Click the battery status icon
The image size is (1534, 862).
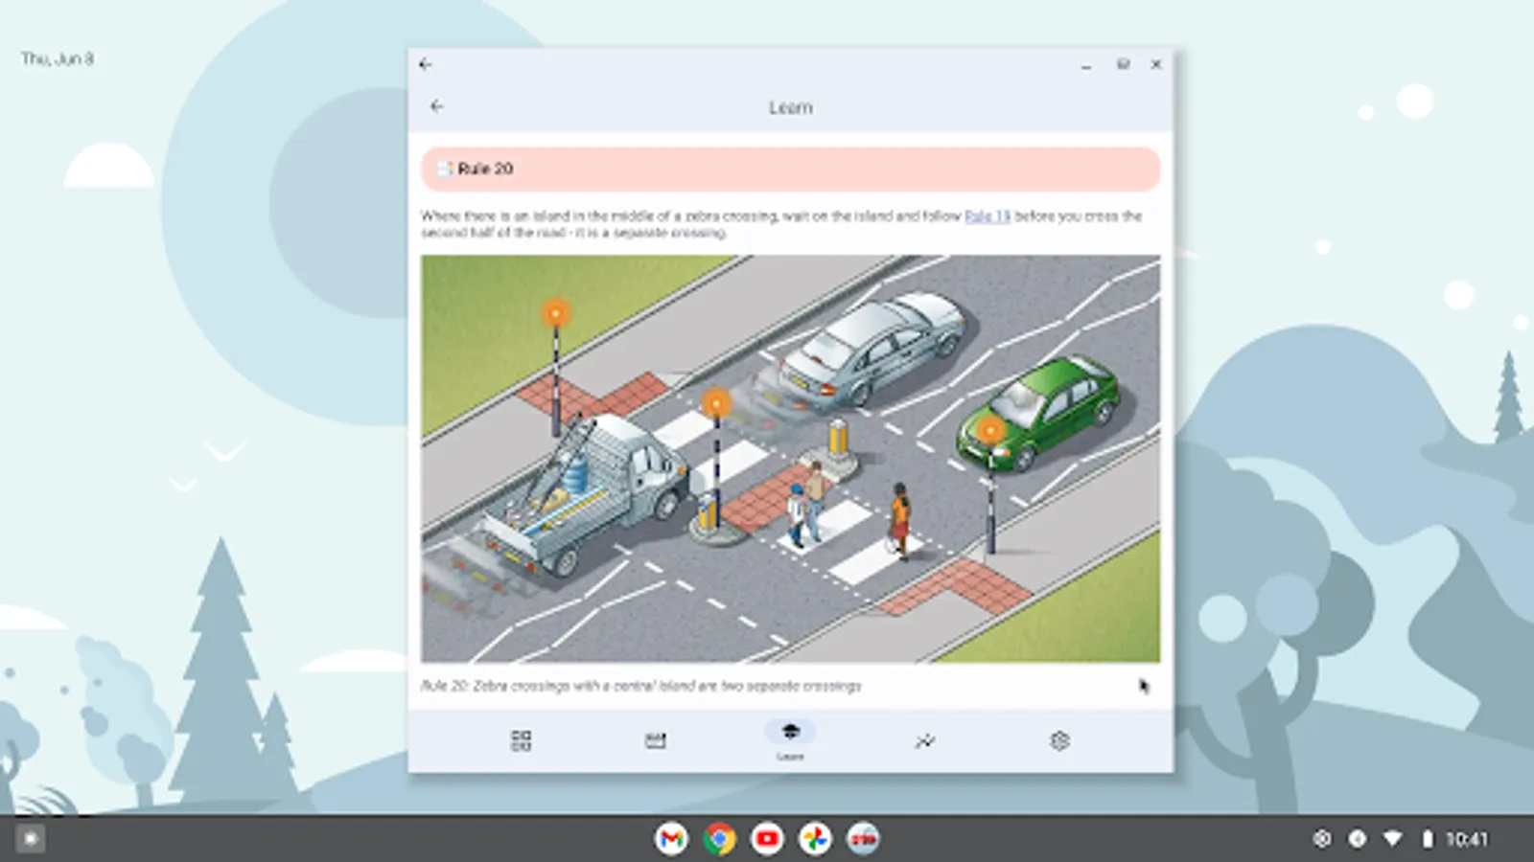pyautogui.click(x=1427, y=839)
